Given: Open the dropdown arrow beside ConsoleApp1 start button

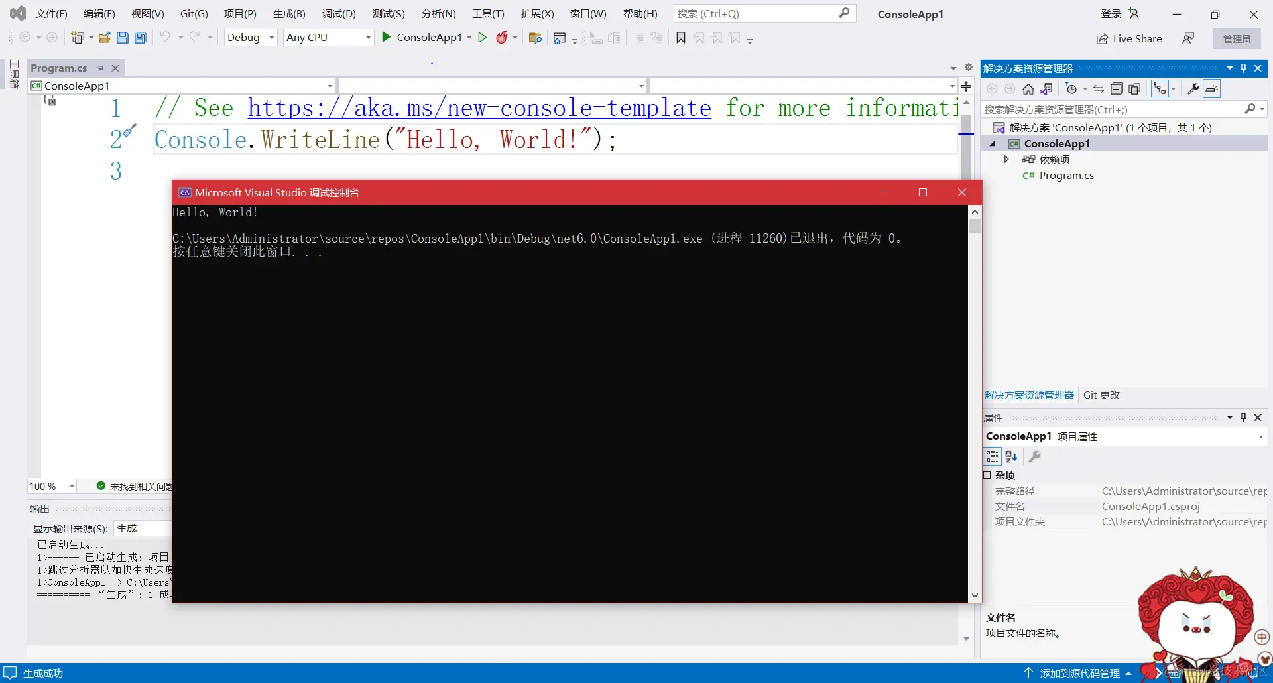Looking at the screenshot, I should [469, 38].
